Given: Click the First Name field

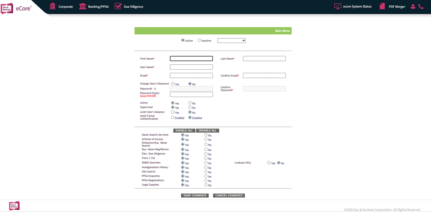Looking at the screenshot, I should (x=191, y=59).
